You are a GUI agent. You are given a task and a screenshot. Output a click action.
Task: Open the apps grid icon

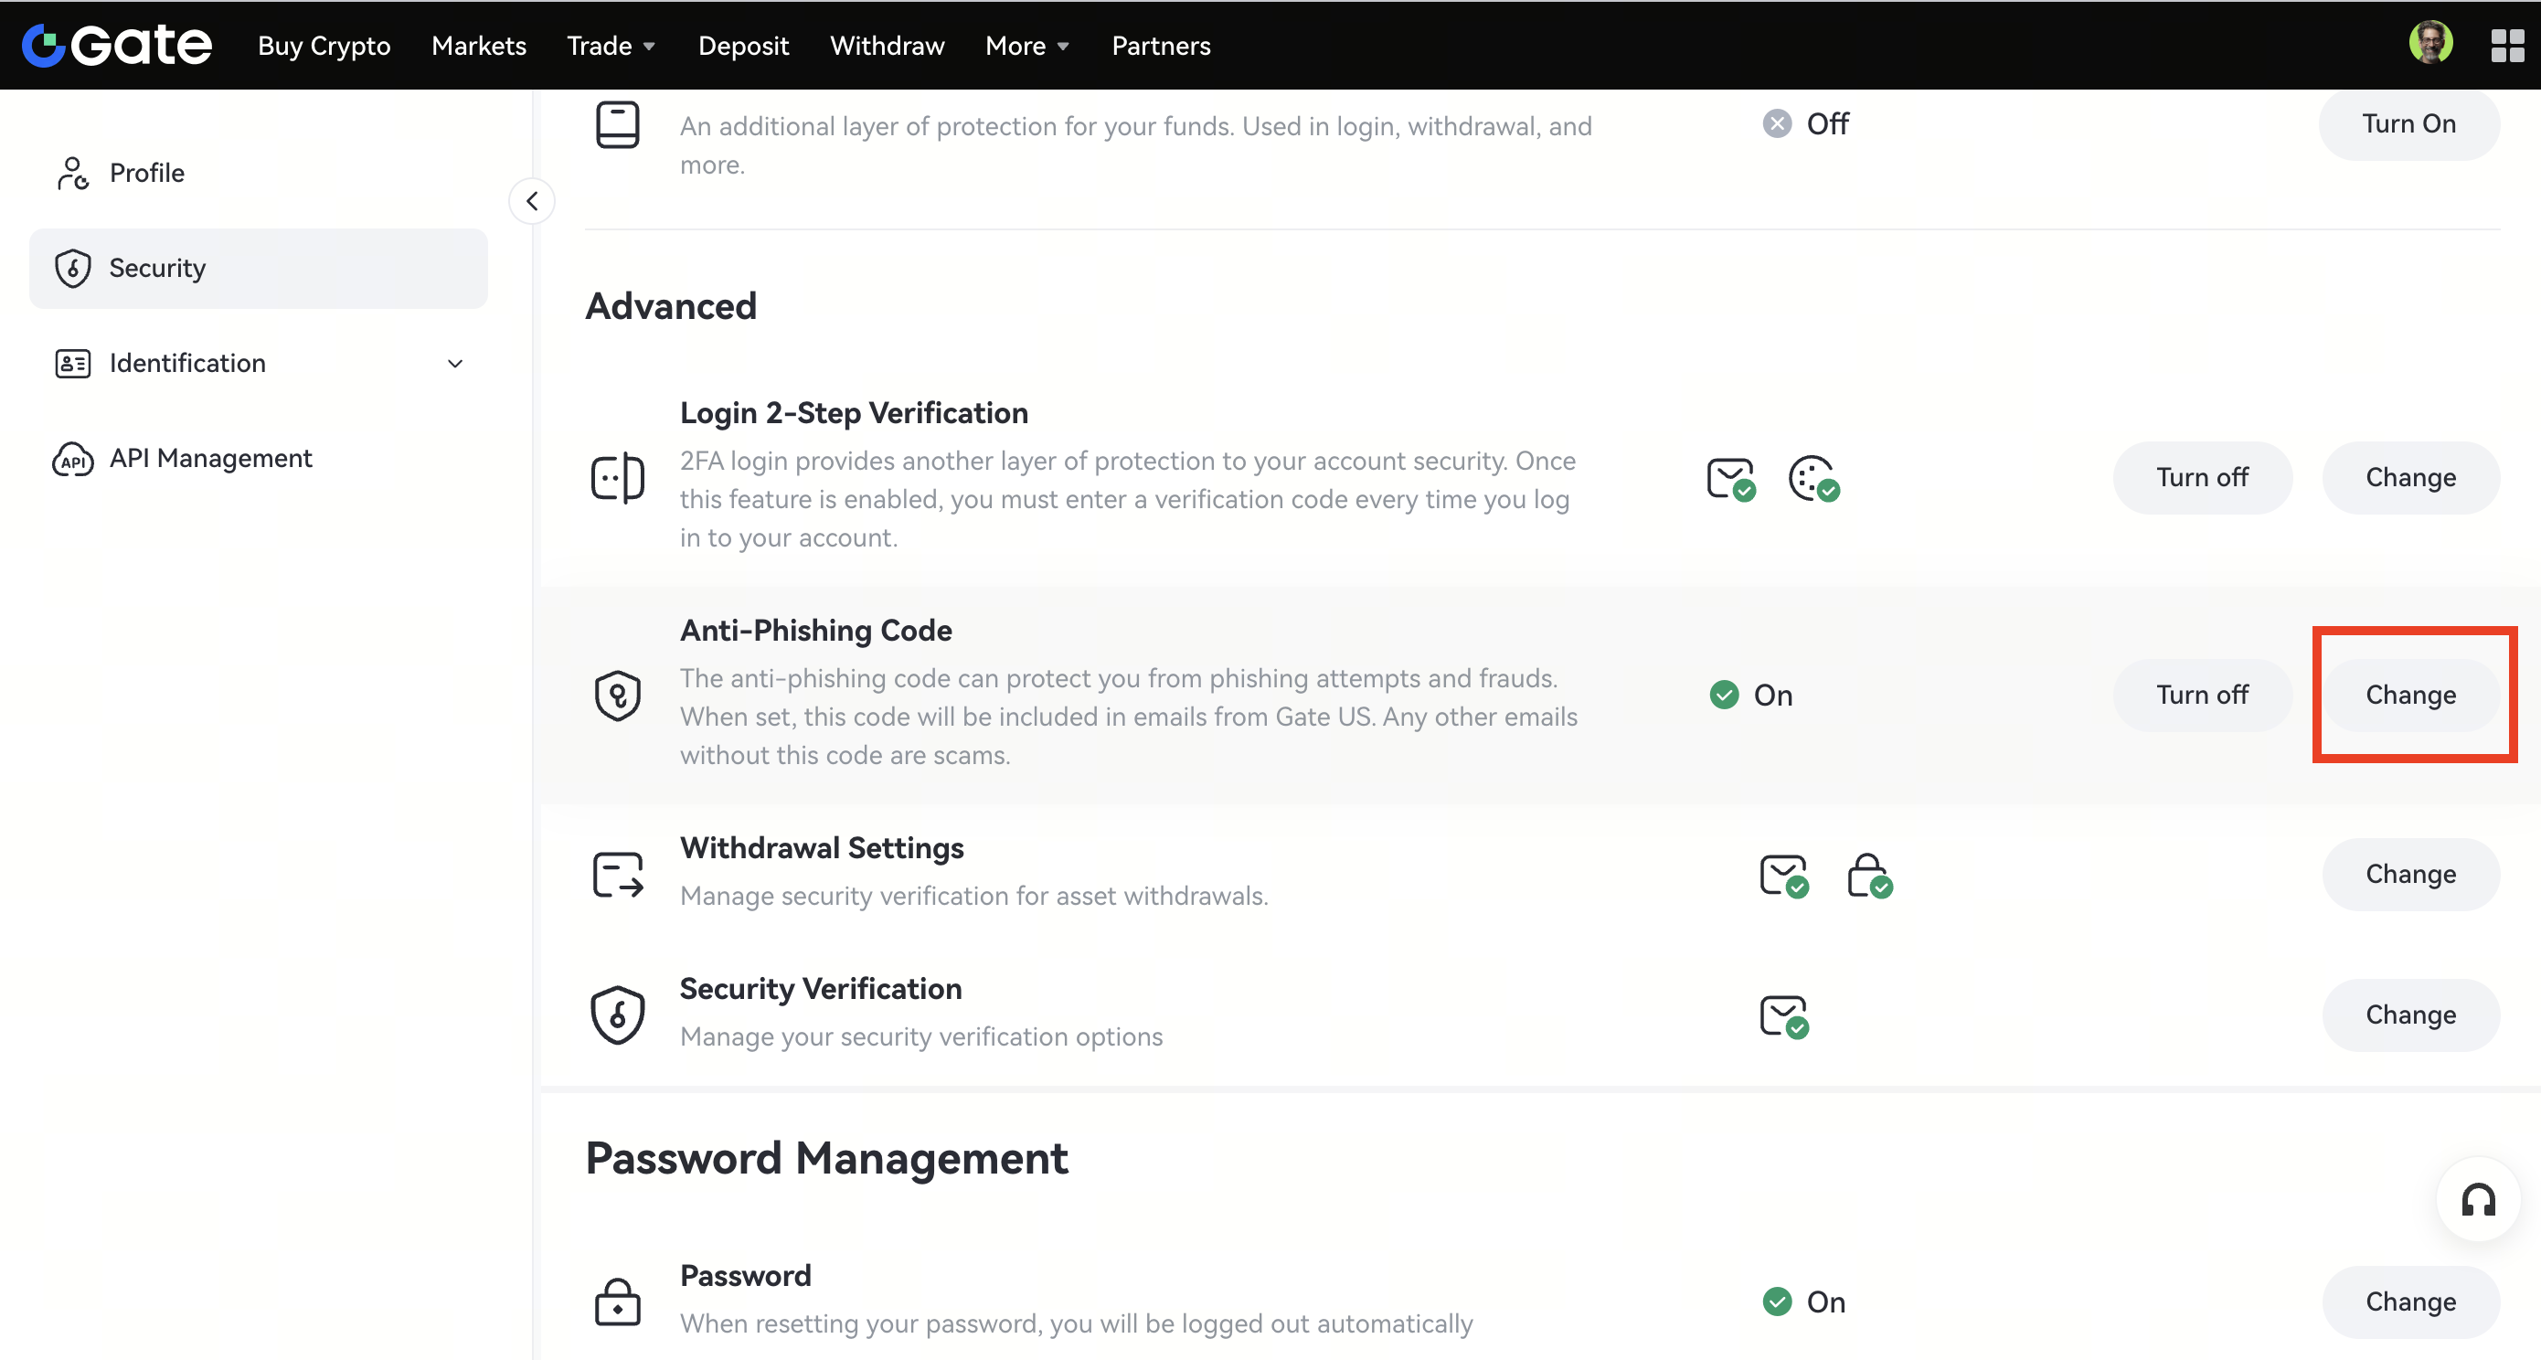[x=2506, y=46]
